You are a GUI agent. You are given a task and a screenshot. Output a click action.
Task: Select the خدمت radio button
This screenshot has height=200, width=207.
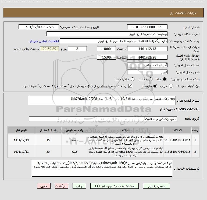tap(151, 79)
